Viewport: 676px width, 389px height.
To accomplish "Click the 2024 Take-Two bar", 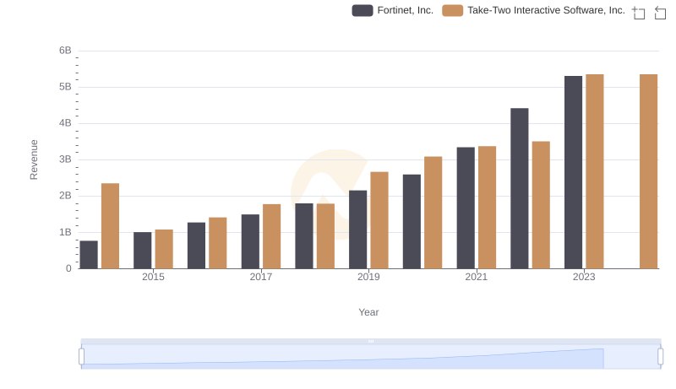I will tap(649, 171).
